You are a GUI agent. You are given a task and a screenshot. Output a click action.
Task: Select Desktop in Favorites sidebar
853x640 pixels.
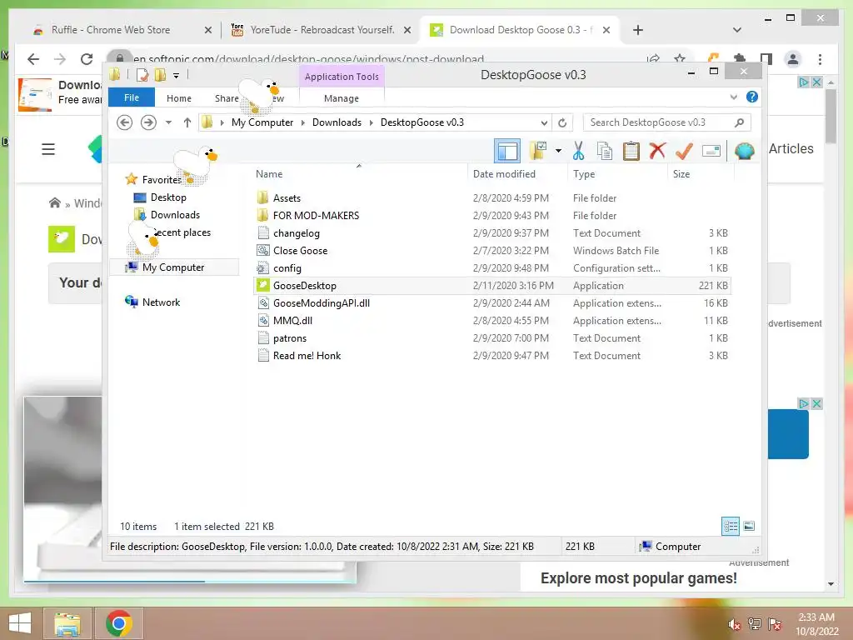pos(168,197)
